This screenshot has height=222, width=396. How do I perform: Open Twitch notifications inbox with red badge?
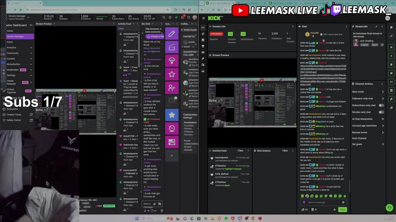tap(183, 17)
